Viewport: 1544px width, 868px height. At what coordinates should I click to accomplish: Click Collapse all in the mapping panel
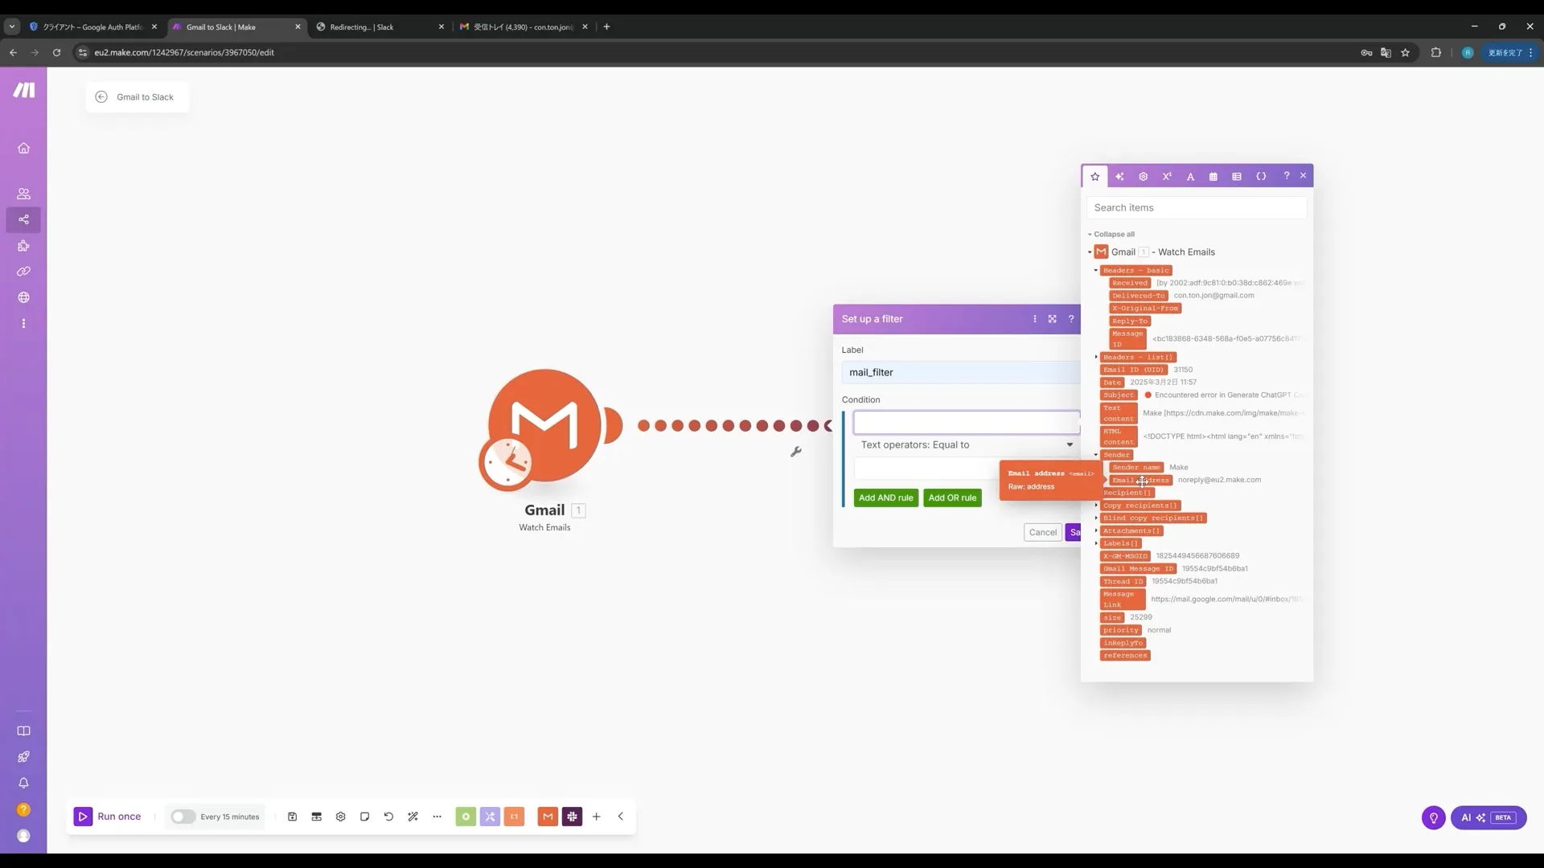click(x=1113, y=235)
